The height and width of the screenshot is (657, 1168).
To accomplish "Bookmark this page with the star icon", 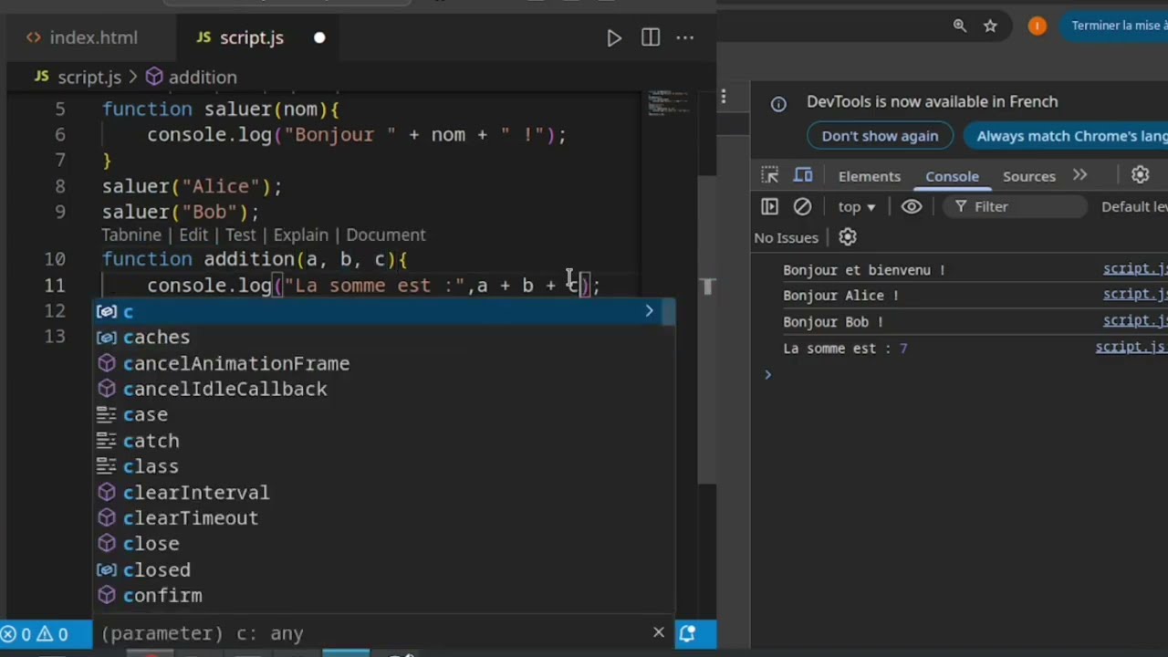I will 990,26.
